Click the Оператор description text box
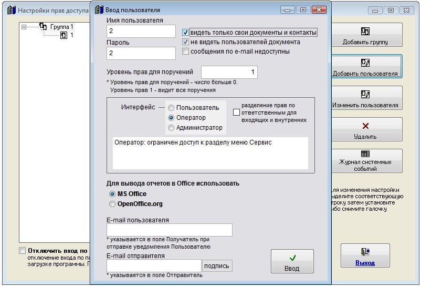Viewport: 421px width, 287px height. (x=210, y=153)
